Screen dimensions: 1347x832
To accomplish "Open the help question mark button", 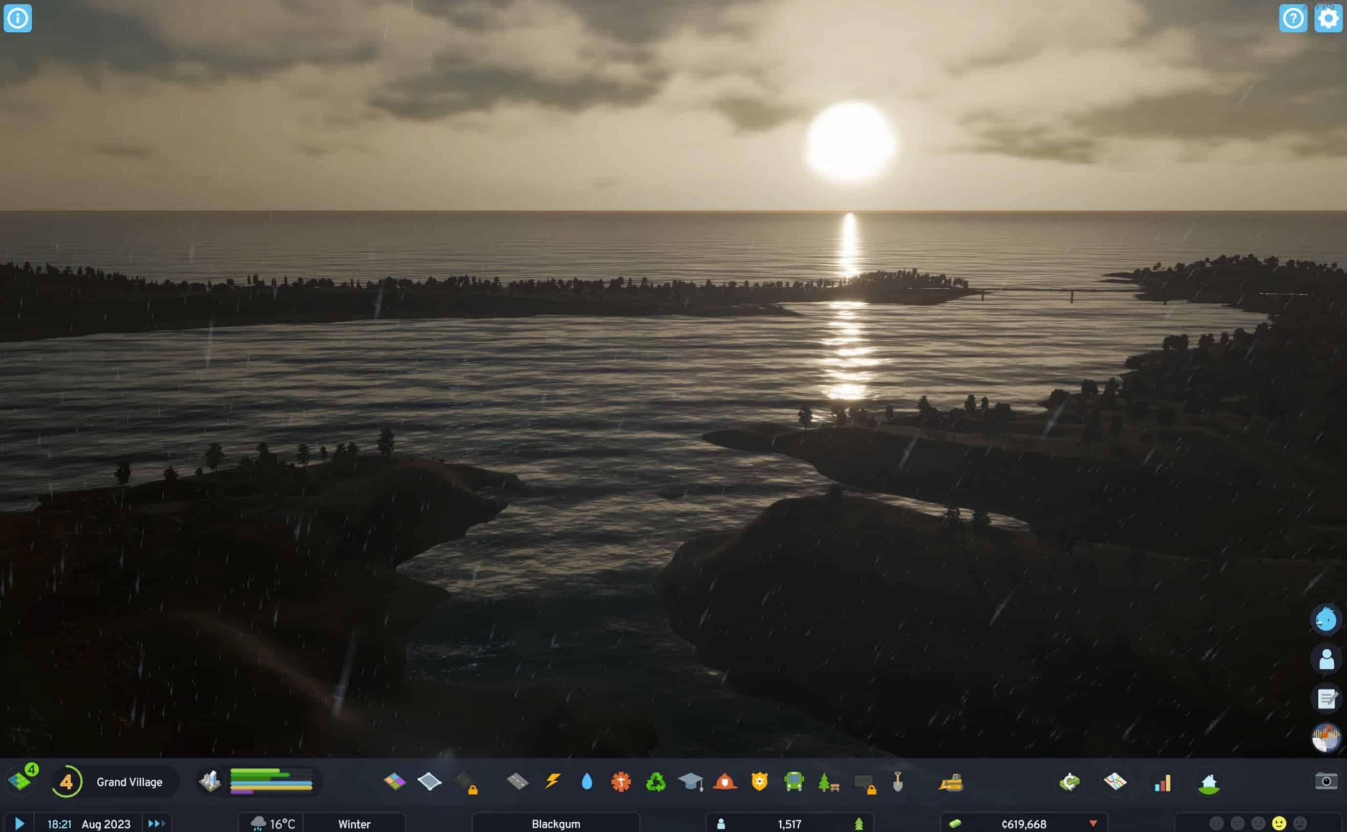I will coord(1293,18).
